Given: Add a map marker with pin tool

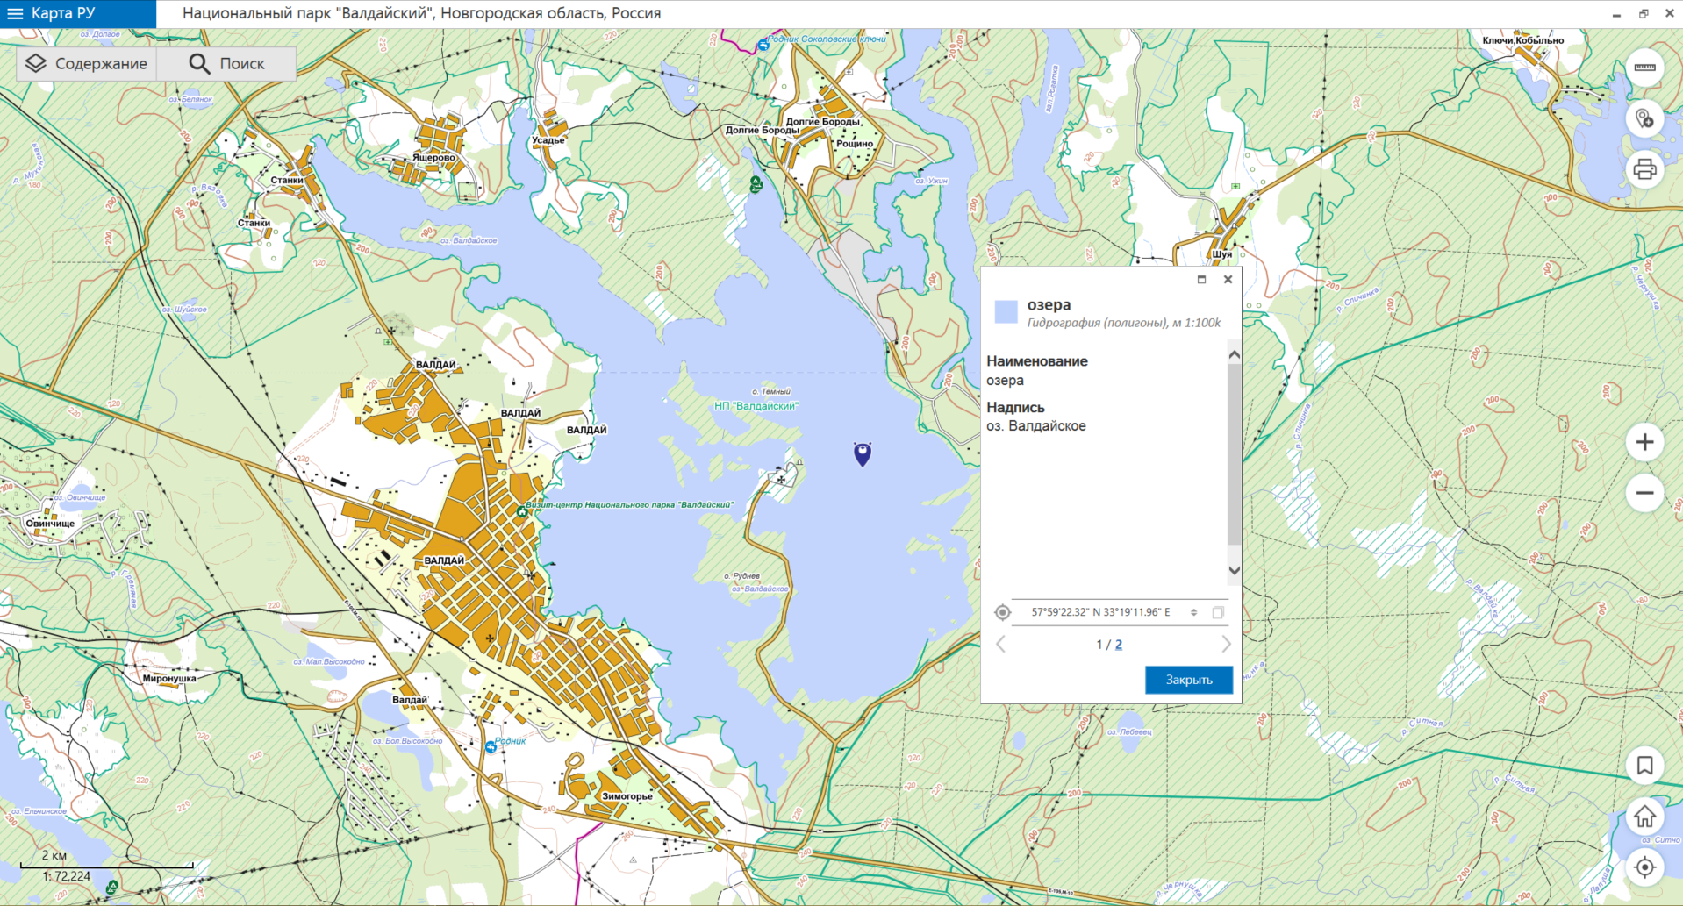Looking at the screenshot, I should coord(1645,118).
